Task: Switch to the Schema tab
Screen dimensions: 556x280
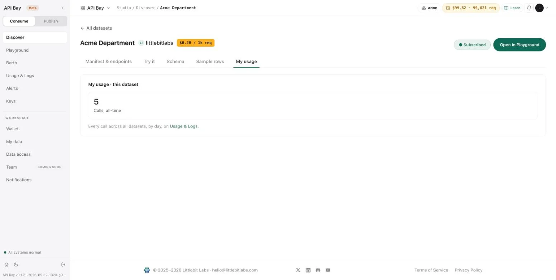Action: click(175, 61)
